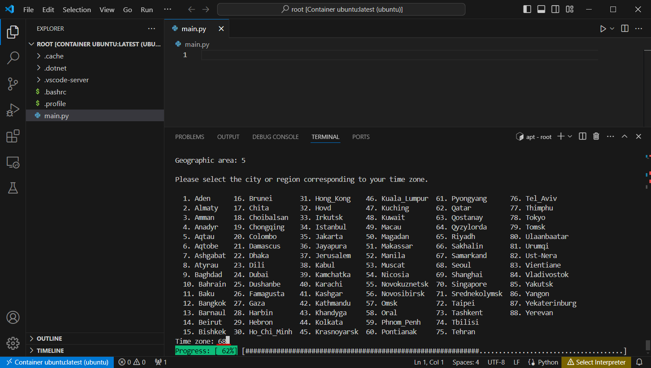Click Ln 1, Col 1 cursor position
This screenshot has width=651, height=368.
click(x=429, y=362)
